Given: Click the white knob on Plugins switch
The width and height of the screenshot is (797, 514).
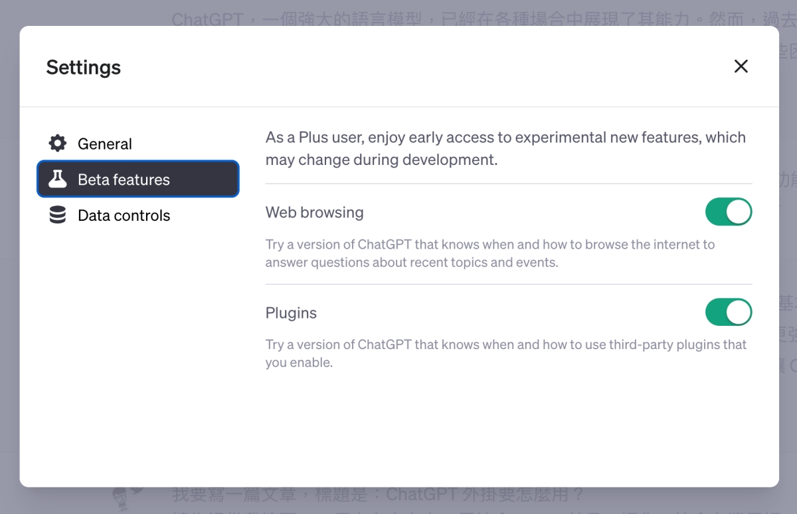Looking at the screenshot, I should [739, 313].
